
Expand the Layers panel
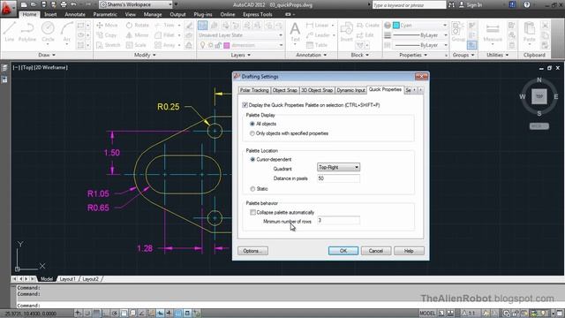point(240,55)
